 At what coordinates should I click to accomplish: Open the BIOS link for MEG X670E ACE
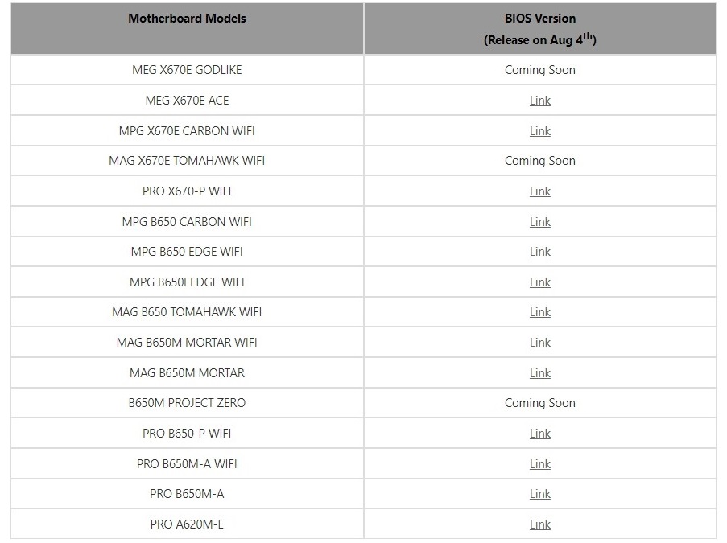(539, 101)
